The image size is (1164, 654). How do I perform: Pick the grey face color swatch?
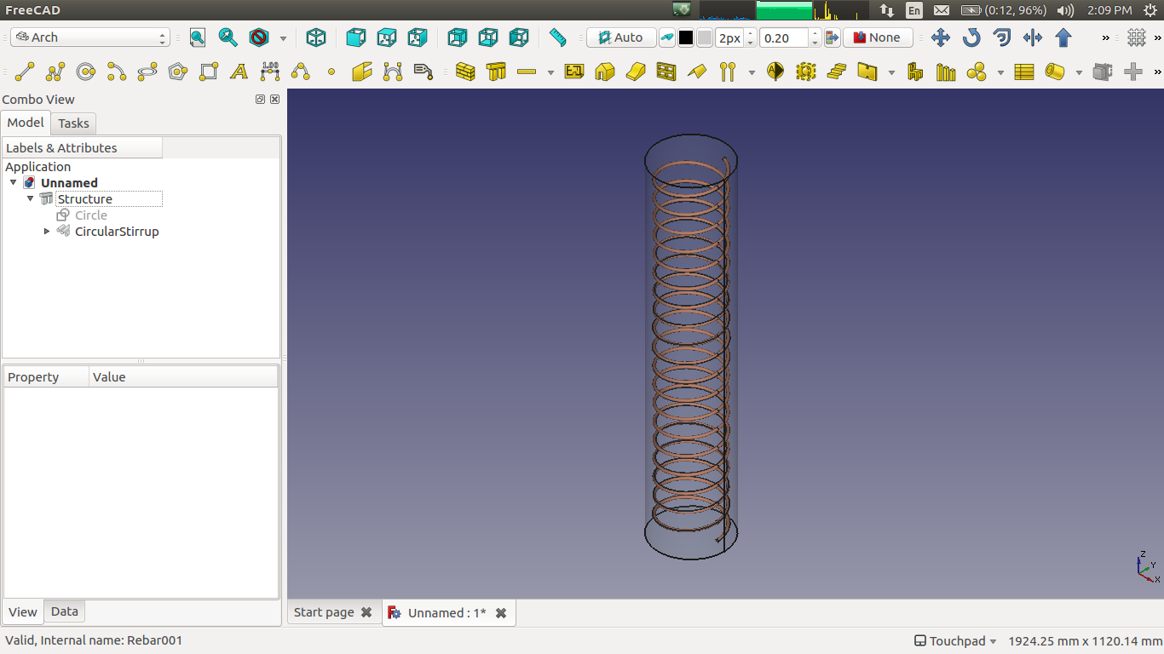pyautogui.click(x=705, y=37)
